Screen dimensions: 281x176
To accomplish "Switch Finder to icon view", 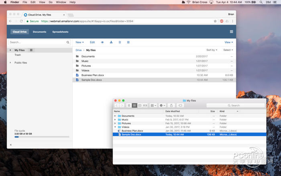I will [x=129, y=105].
